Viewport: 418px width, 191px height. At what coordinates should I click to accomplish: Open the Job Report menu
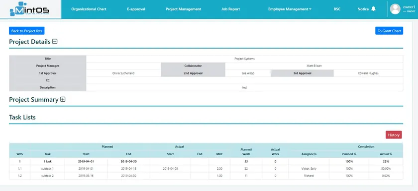[230, 9]
